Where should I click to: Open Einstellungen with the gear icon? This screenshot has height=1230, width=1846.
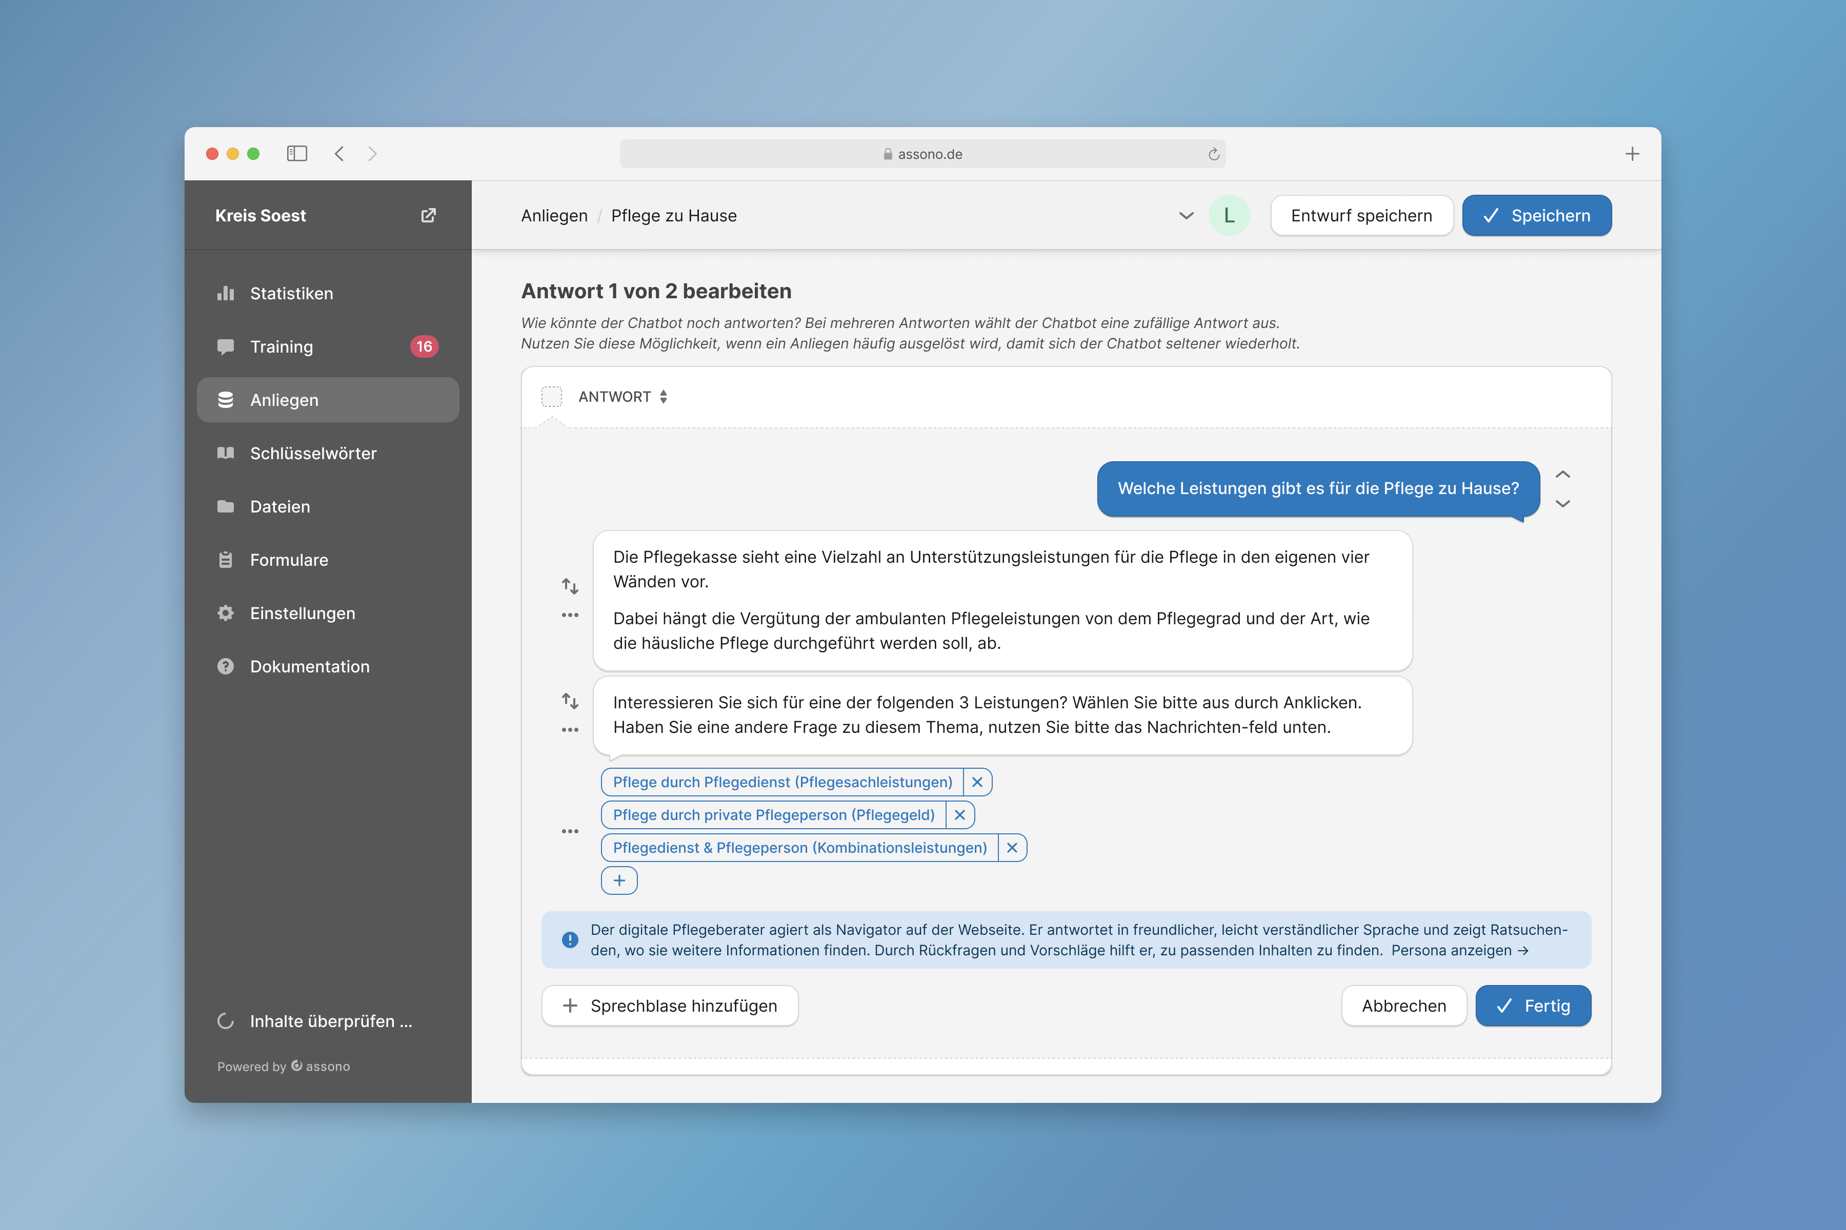[x=327, y=613]
